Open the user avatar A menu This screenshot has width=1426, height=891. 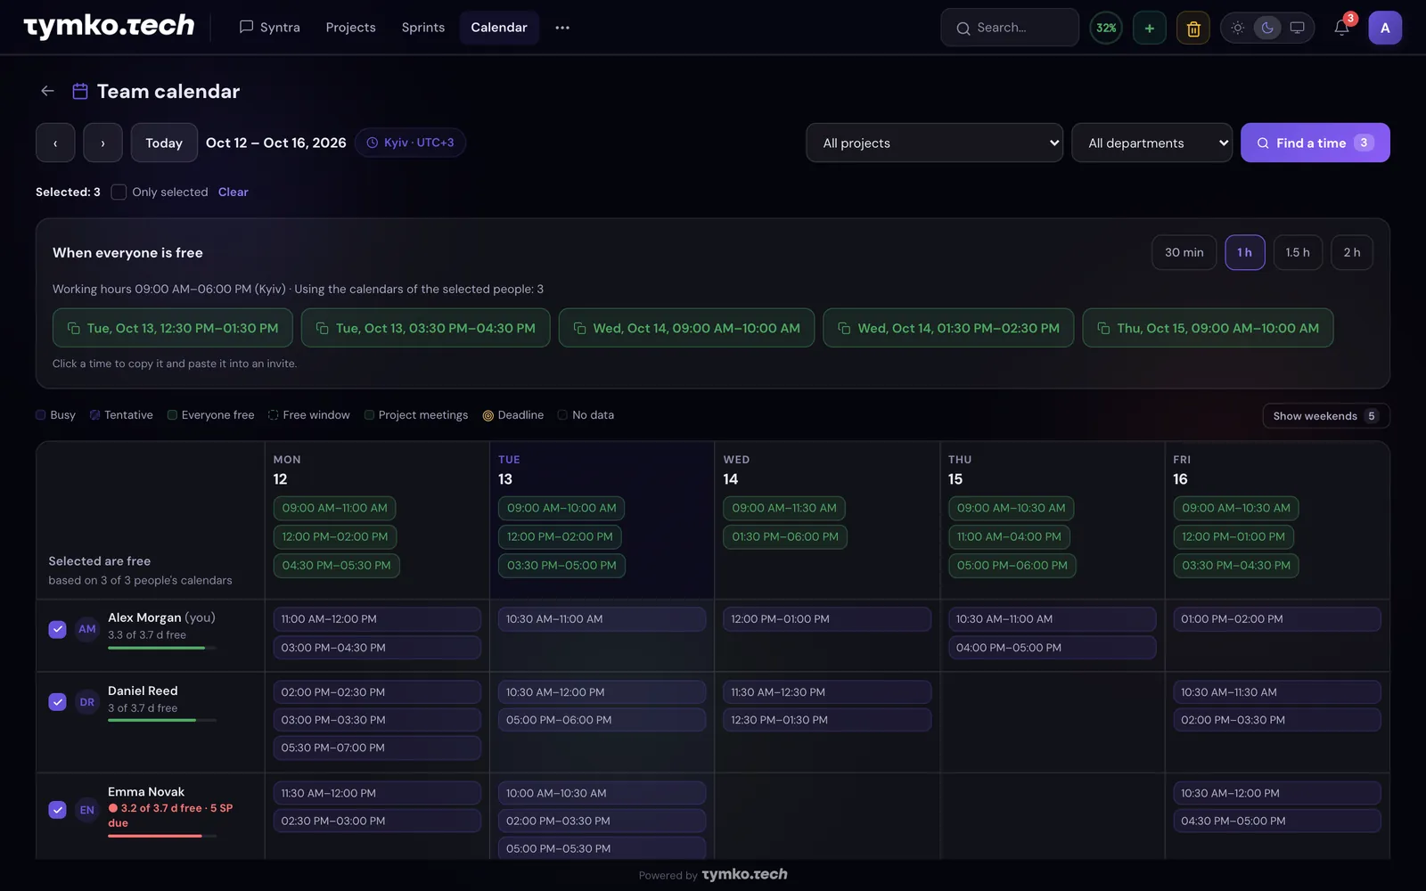click(1385, 28)
